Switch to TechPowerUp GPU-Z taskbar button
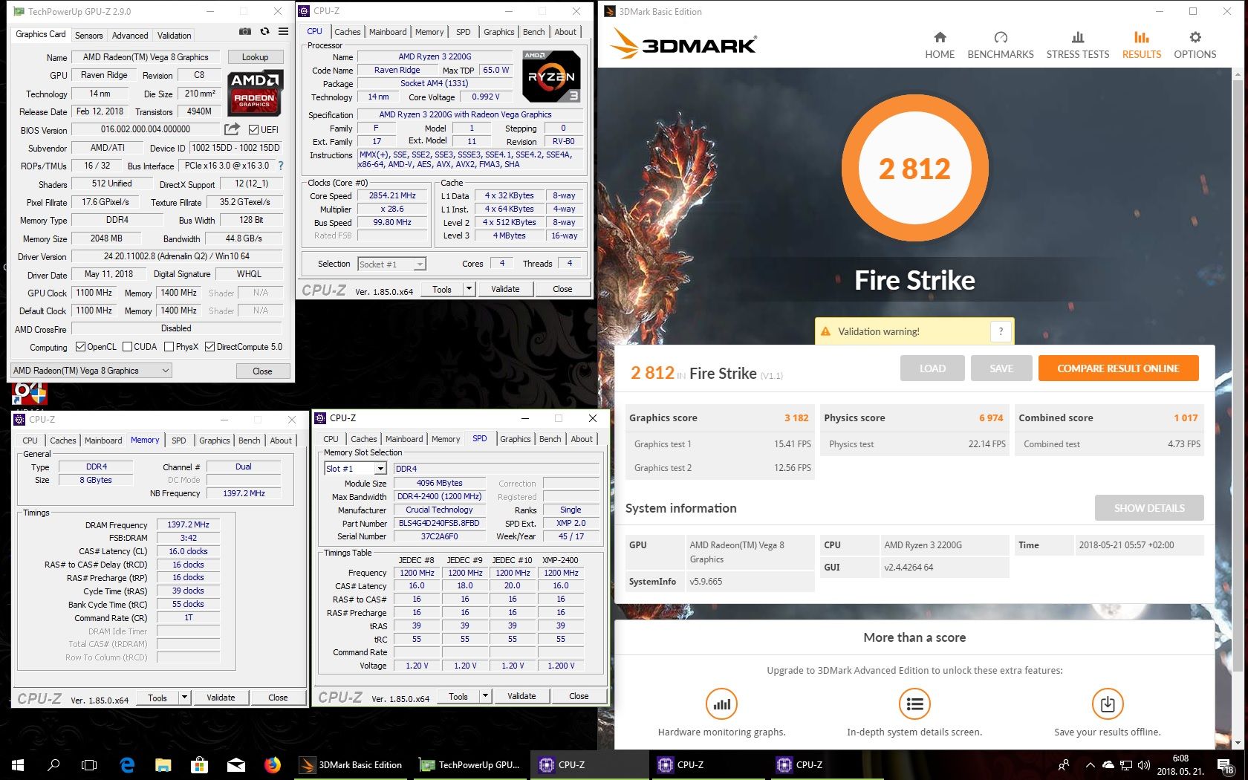 click(x=470, y=764)
